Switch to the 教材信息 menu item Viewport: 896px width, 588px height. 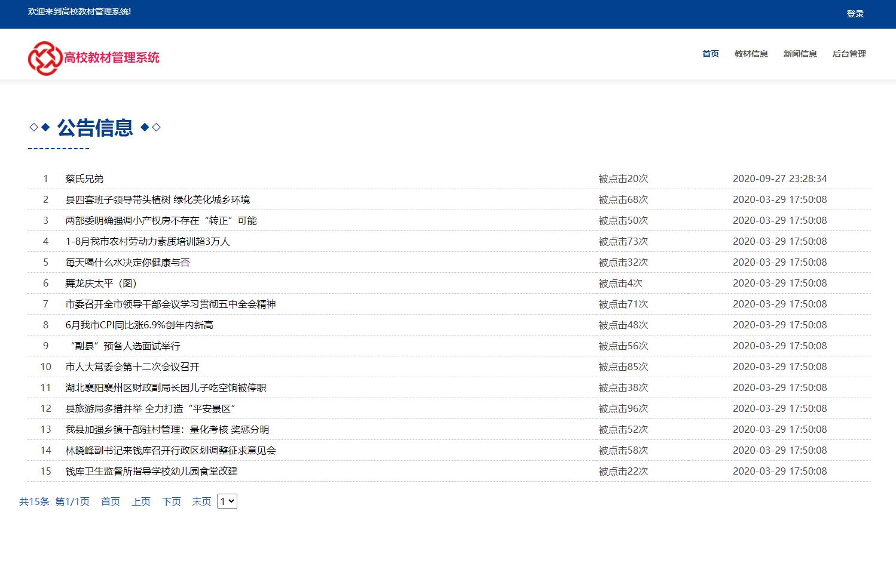751,54
